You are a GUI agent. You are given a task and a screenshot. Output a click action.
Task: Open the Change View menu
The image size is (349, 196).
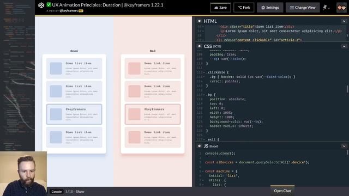coord(303,8)
